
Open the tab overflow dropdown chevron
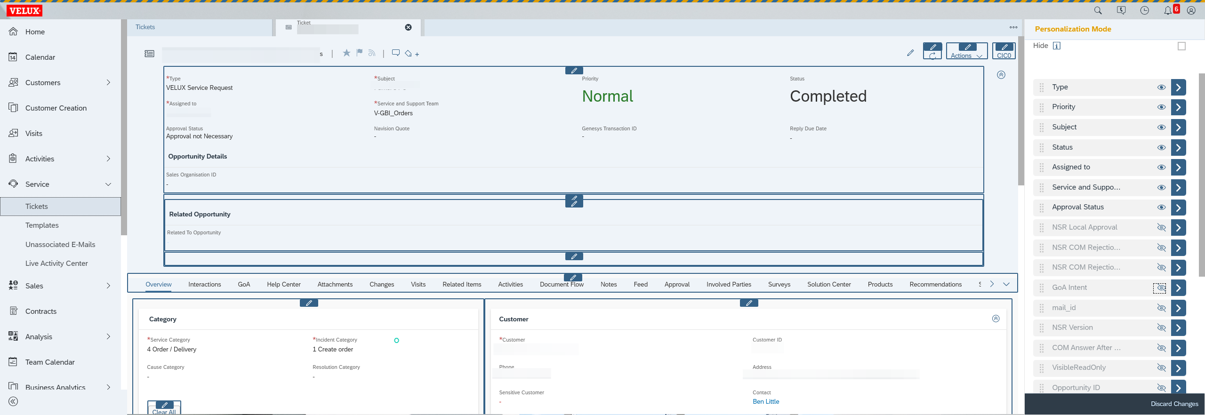(x=1006, y=284)
